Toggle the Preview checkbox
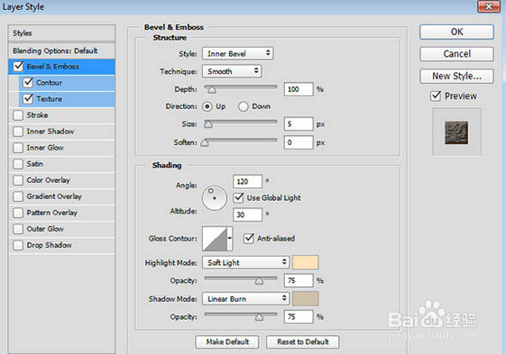 (x=436, y=95)
